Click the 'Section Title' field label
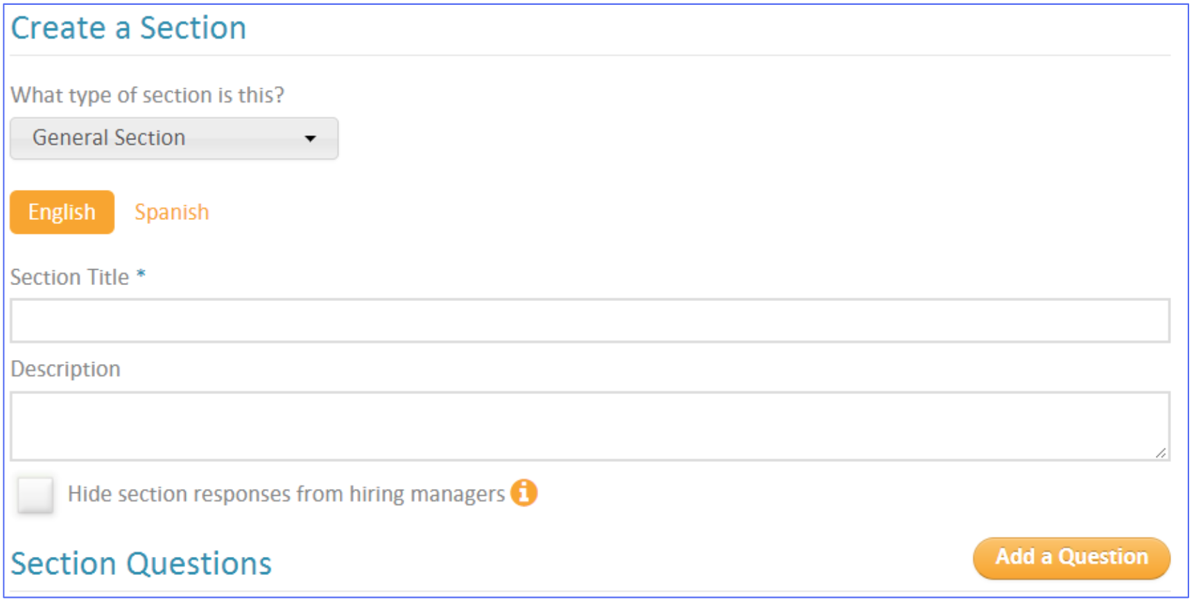The image size is (1194, 602). (69, 277)
